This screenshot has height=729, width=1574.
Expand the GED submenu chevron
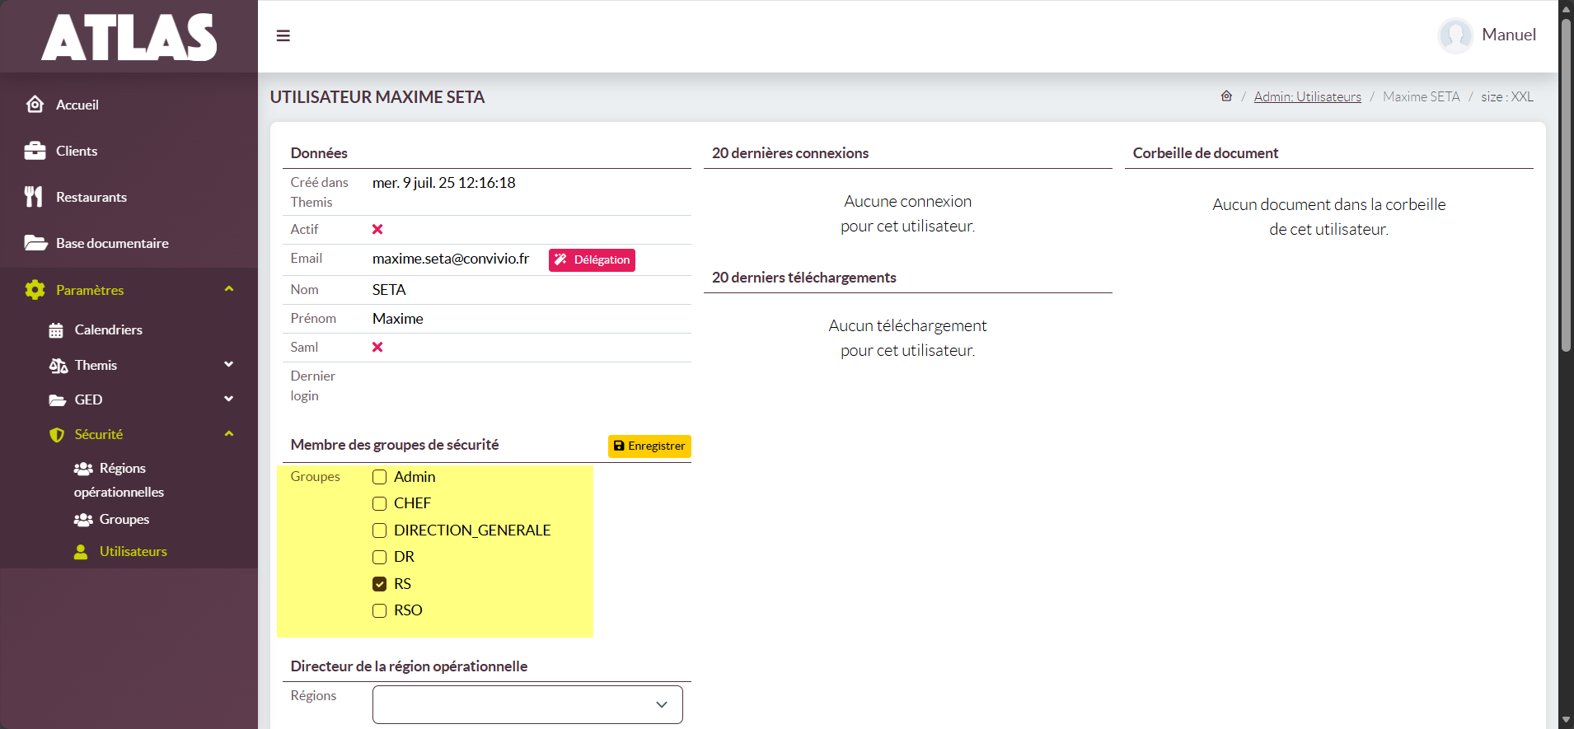(x=229, y=400)
